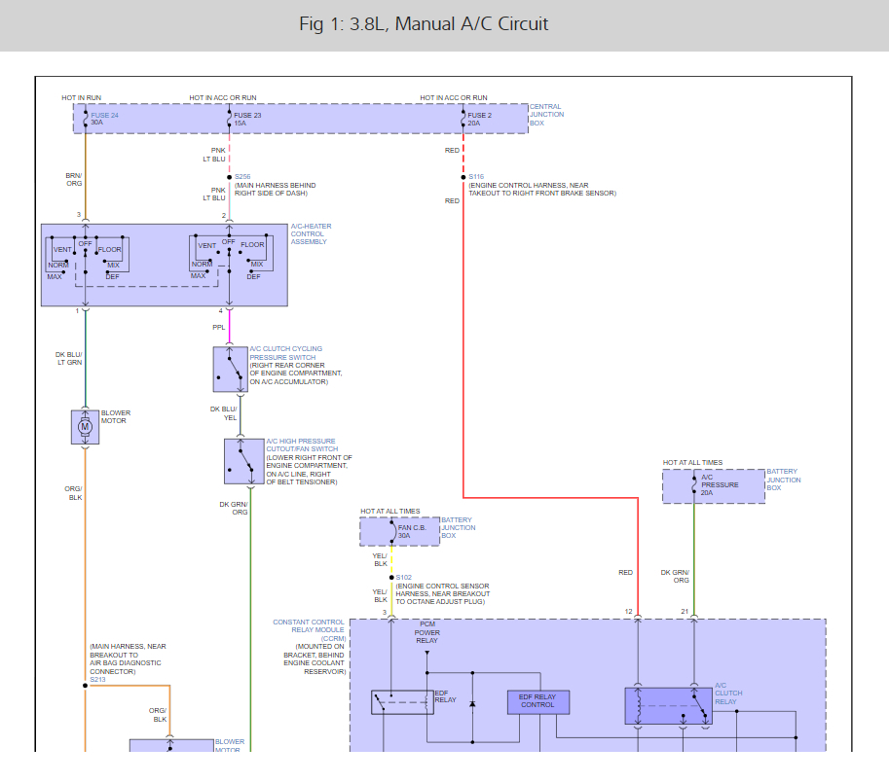
Task: Select the A/C Clutch Cycling Pressure Switch symbol
Action: [231, 369]
